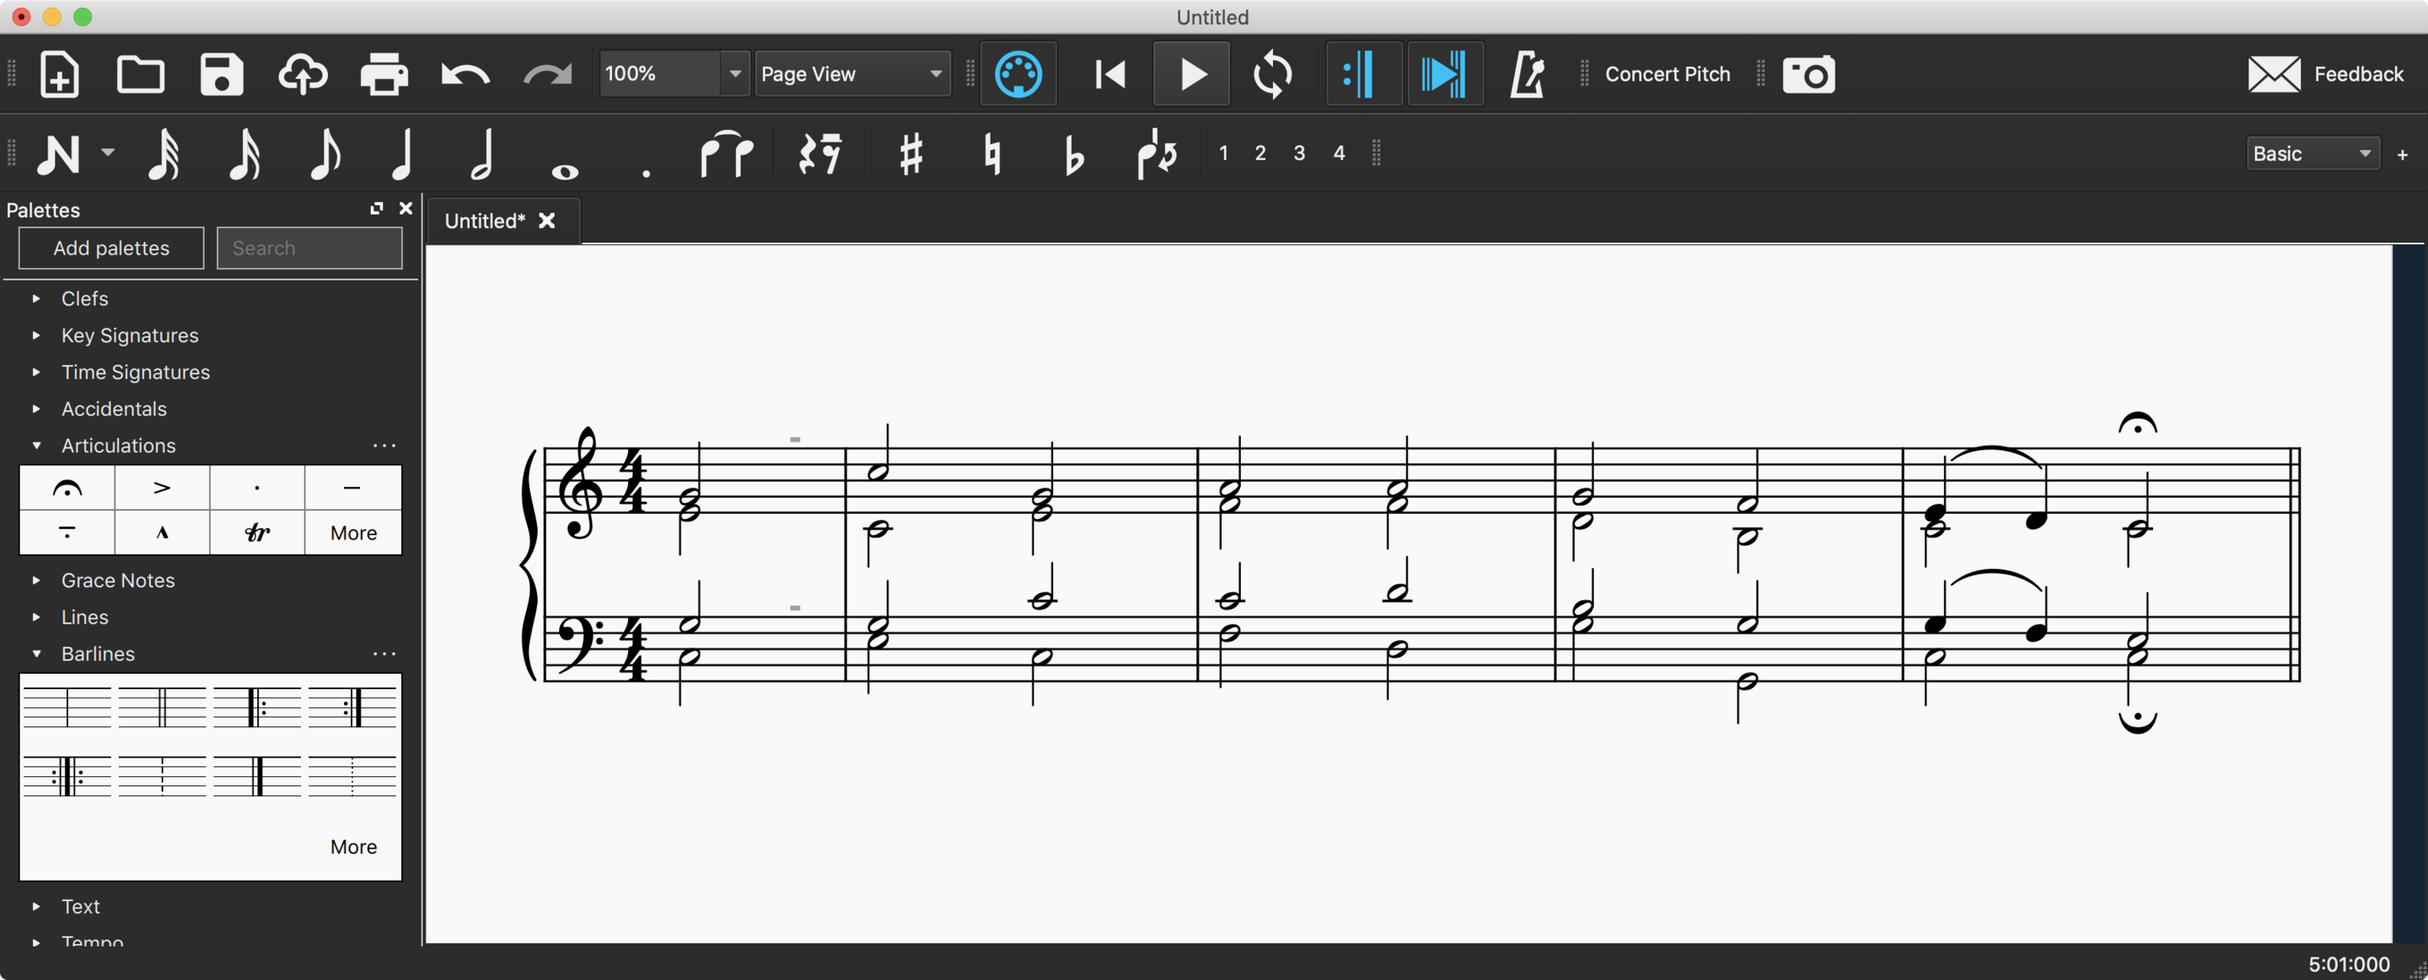Viewport: 2428px width, 980px height.
Task: Expand the Key Signatures palette
Action: click(129, 335)
